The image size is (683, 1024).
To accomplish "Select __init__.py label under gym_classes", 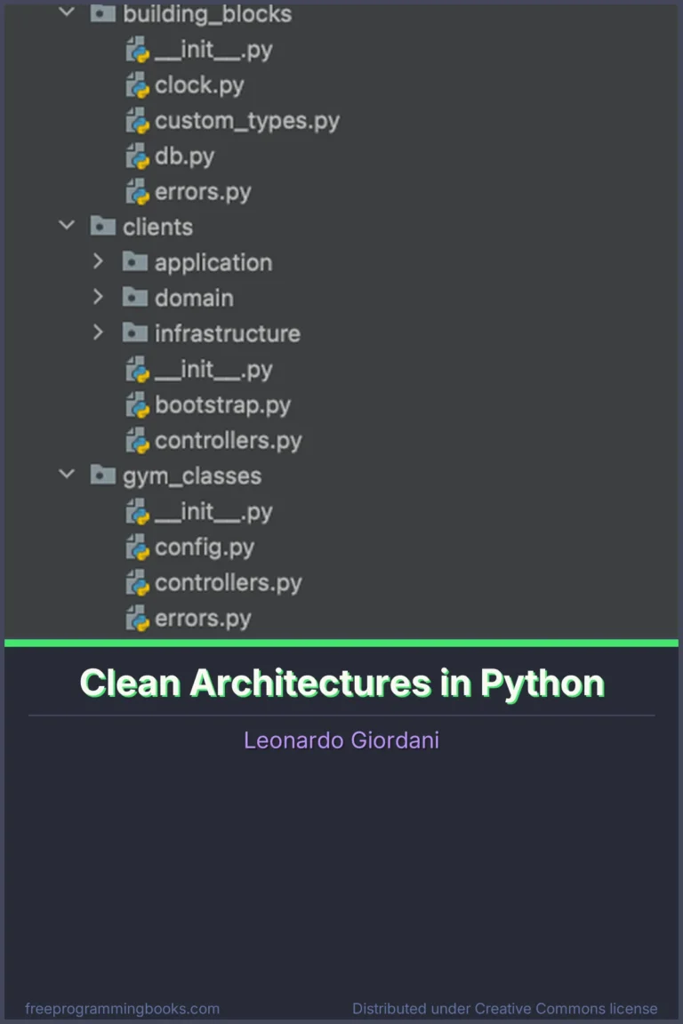I will [x=213, y=511].
